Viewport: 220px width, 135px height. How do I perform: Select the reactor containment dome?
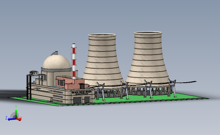point(56,62)
